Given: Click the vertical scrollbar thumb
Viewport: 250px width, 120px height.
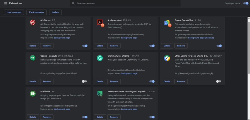Looking at the screenshot, I should pos(249,47).
